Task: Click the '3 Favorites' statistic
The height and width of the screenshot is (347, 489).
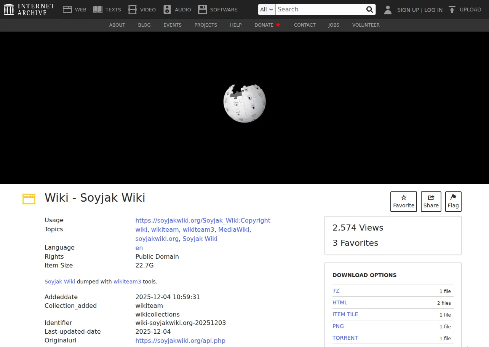Action: (x=355, y=243)
